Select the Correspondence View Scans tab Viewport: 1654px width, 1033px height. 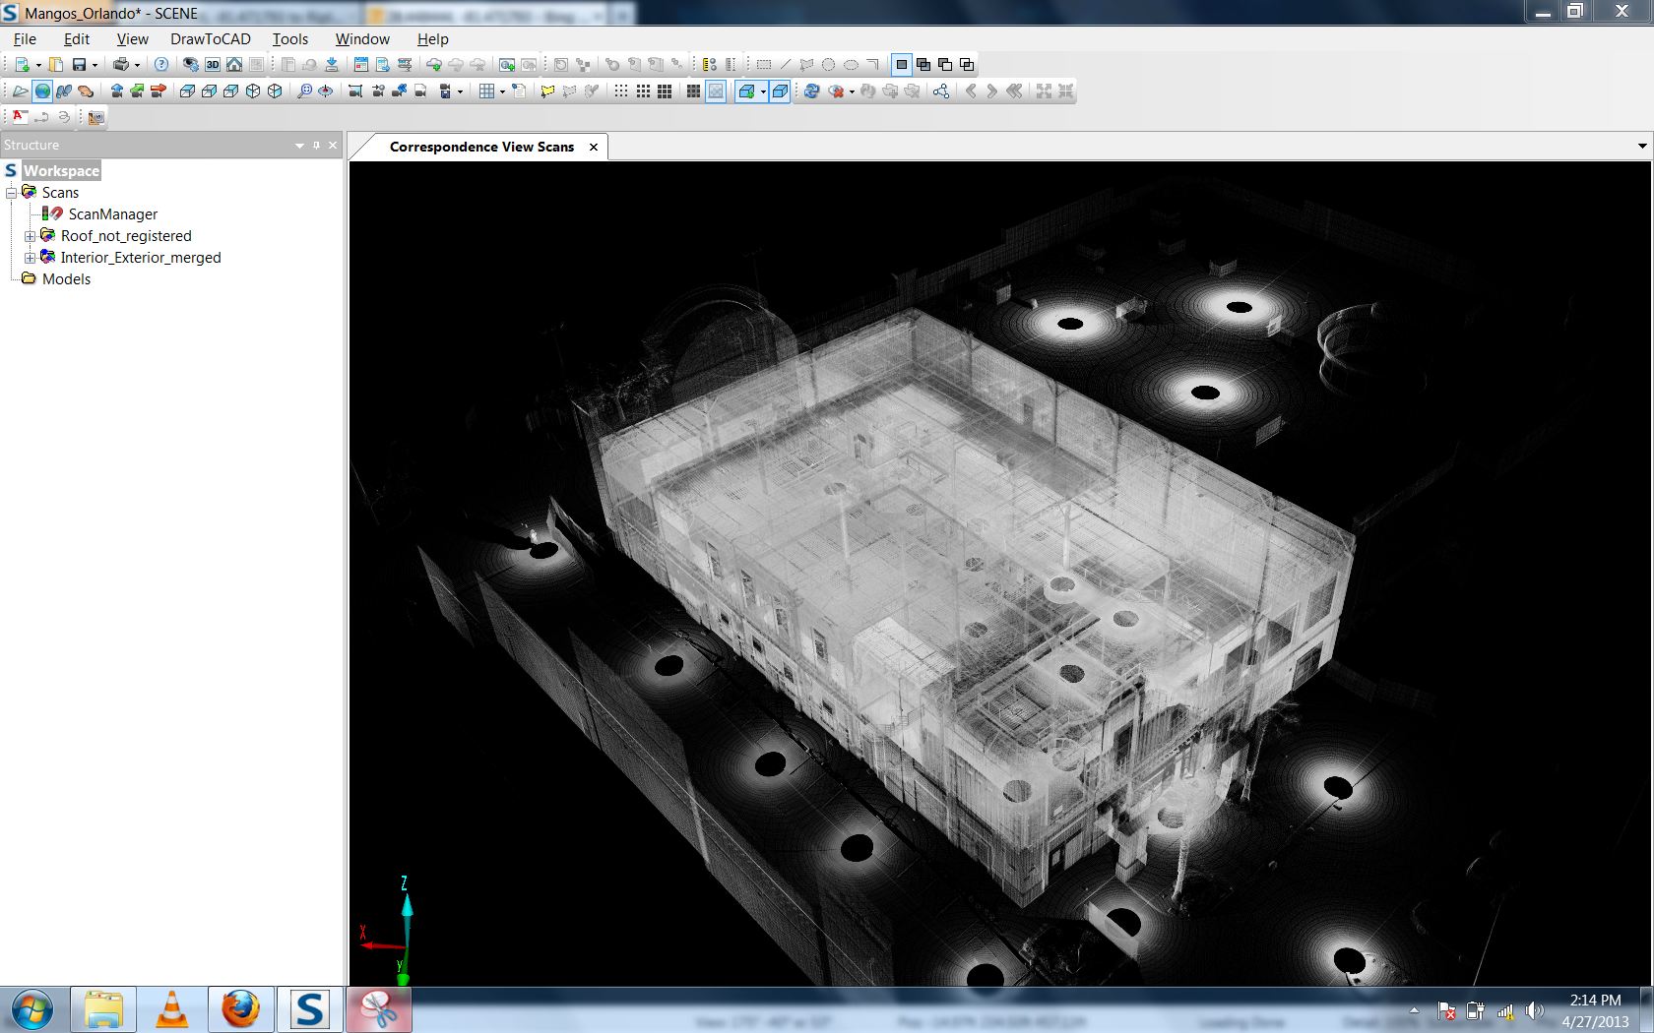tap(481, 147)
